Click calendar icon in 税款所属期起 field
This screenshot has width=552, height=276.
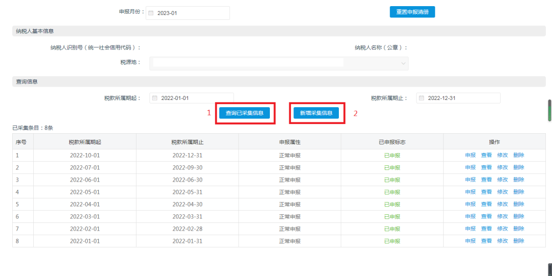pyautogui.click(x=154, y=98)
